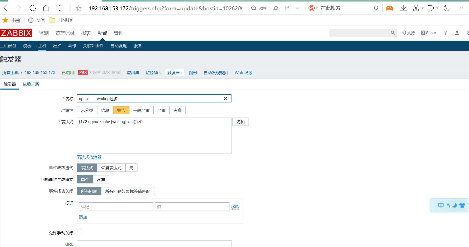Select 无 for OK event generation
The height and width of the screenshot is (247, 469).
pyautogui.click(x=131, y=168)
